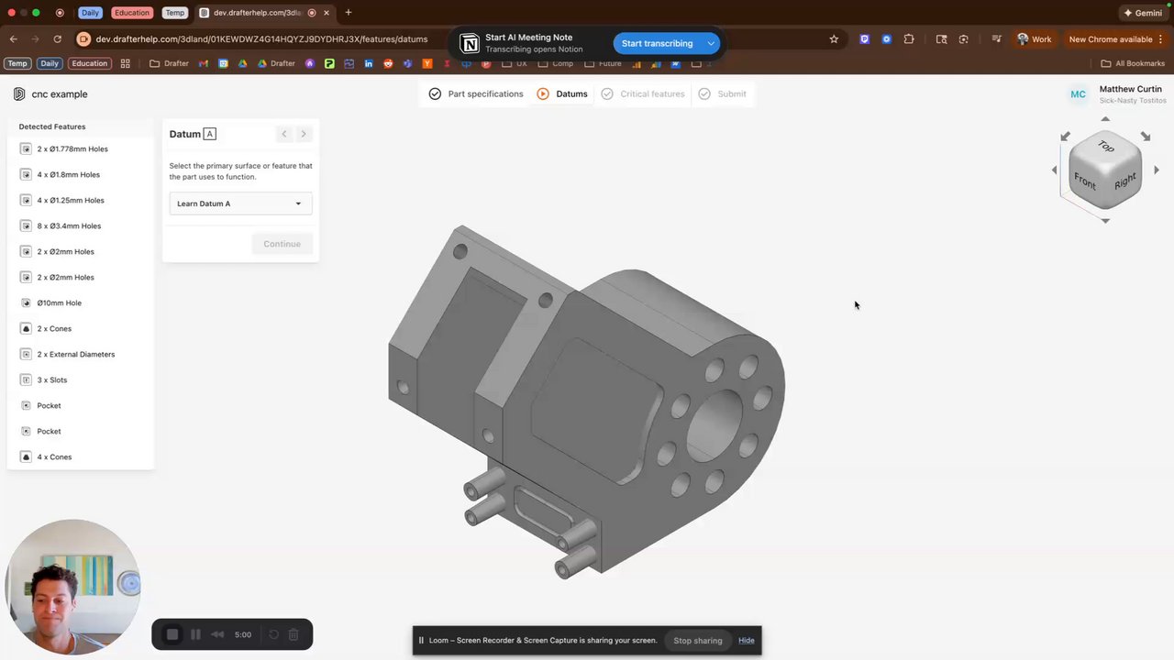Go to next datum with right chevron
This screenshot has height=660, width=1174.
tap(304, 134)
